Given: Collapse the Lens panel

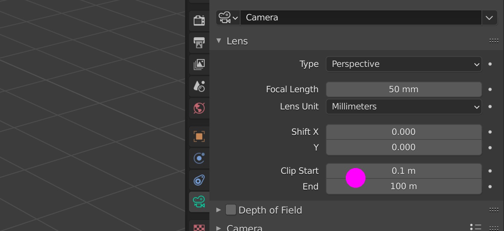Looking at the screenshot, I should pyautogui.click(x=219, y=41).
